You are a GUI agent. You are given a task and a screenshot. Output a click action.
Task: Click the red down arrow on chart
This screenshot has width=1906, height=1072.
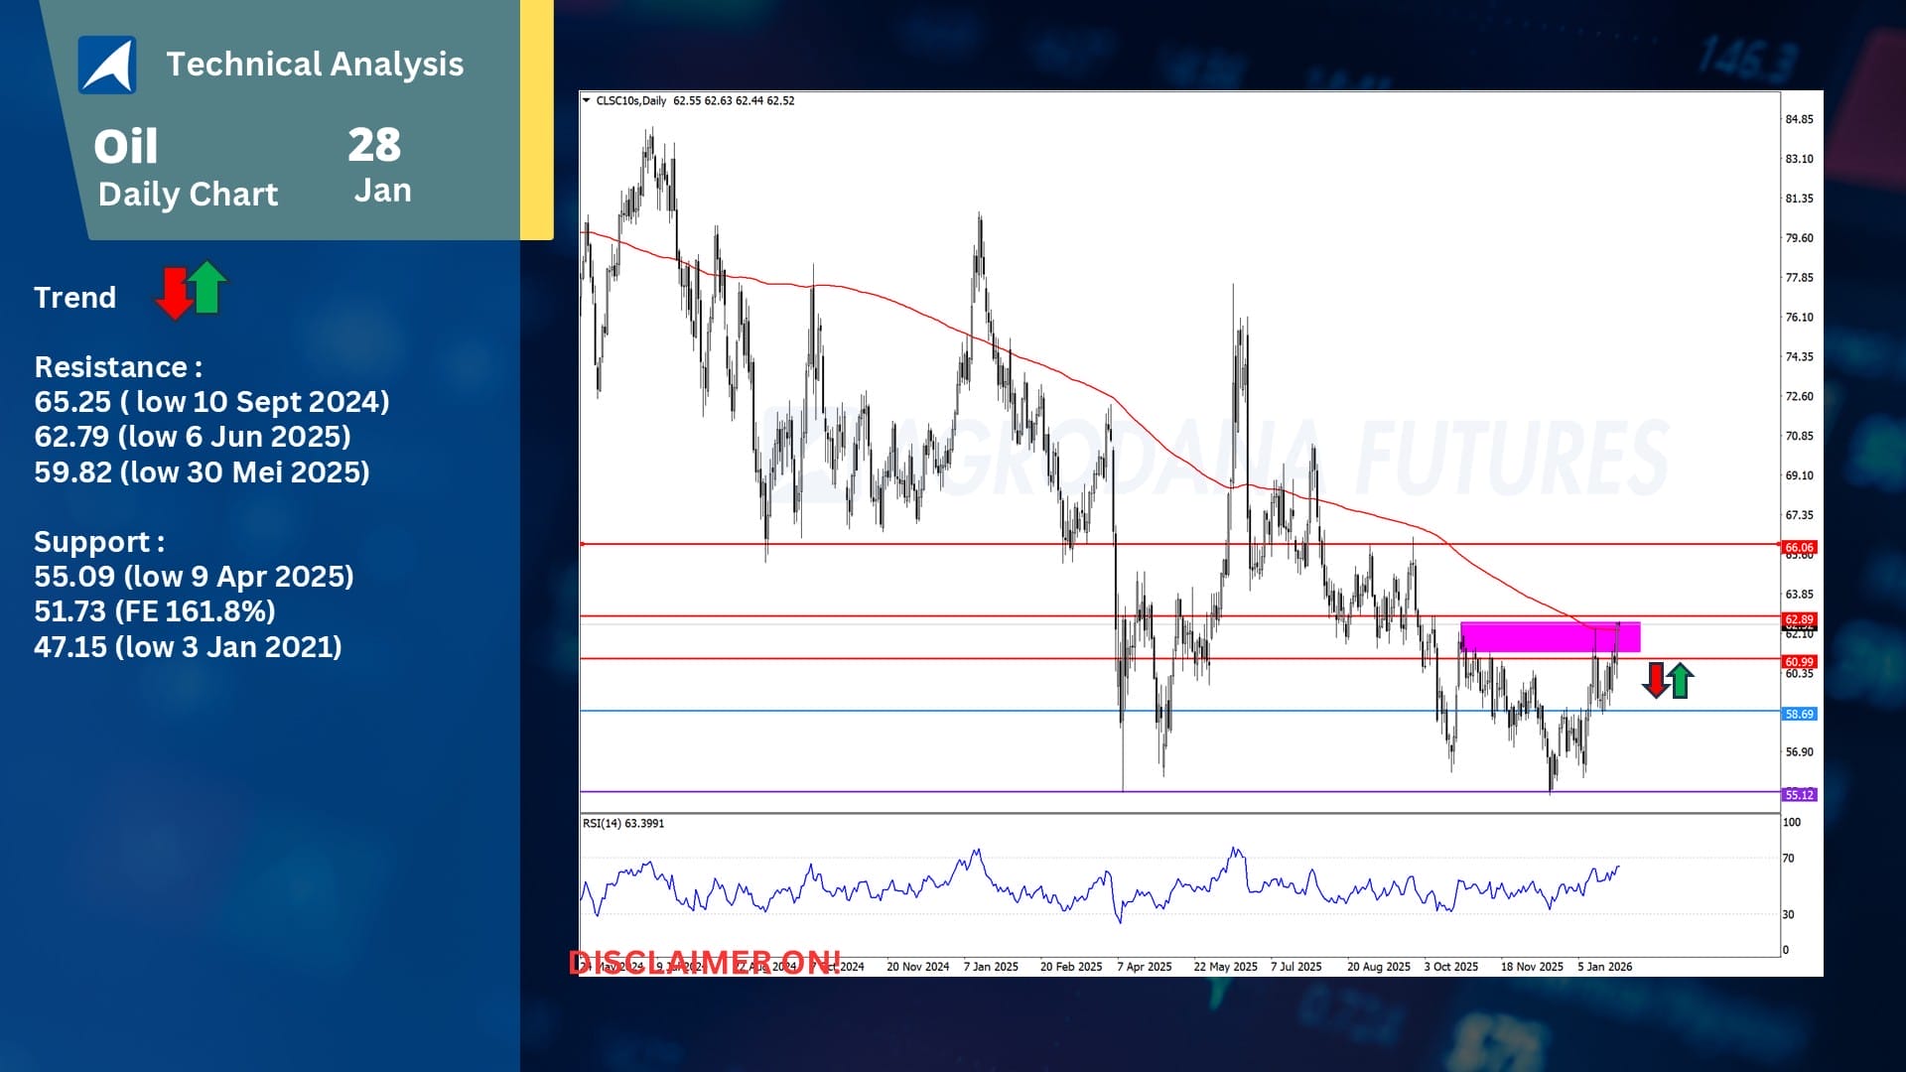click(1656, 680)
